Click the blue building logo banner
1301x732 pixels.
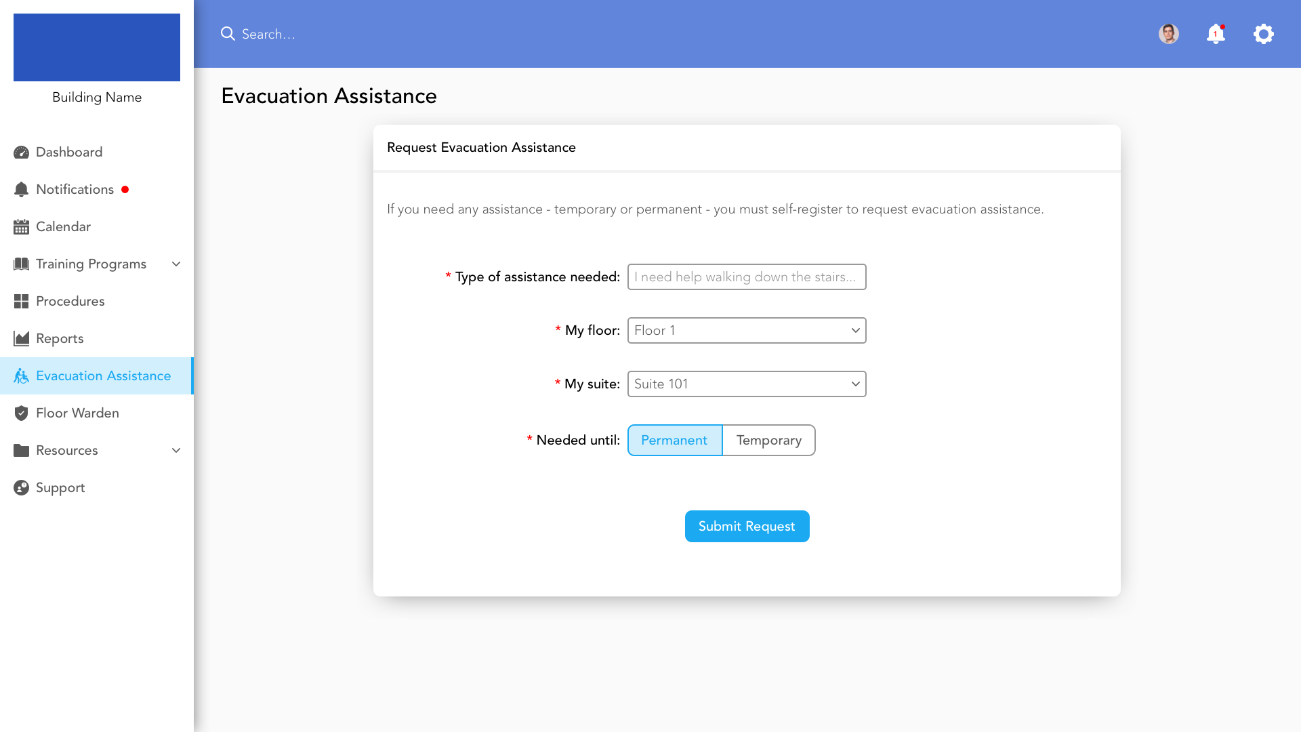pos(97,47)
